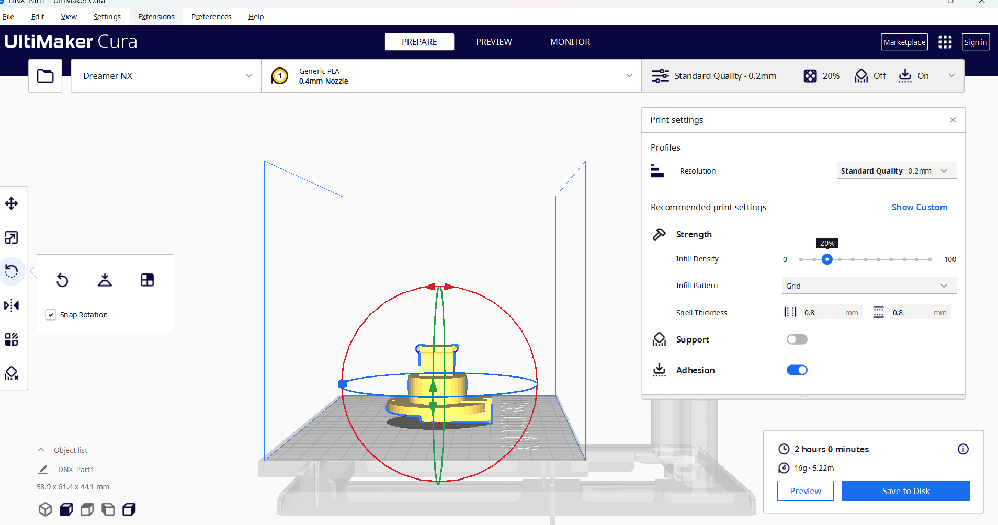Switch to left side view icon
Viewport: 998px width, 525px height.
(x=108, y=509)
